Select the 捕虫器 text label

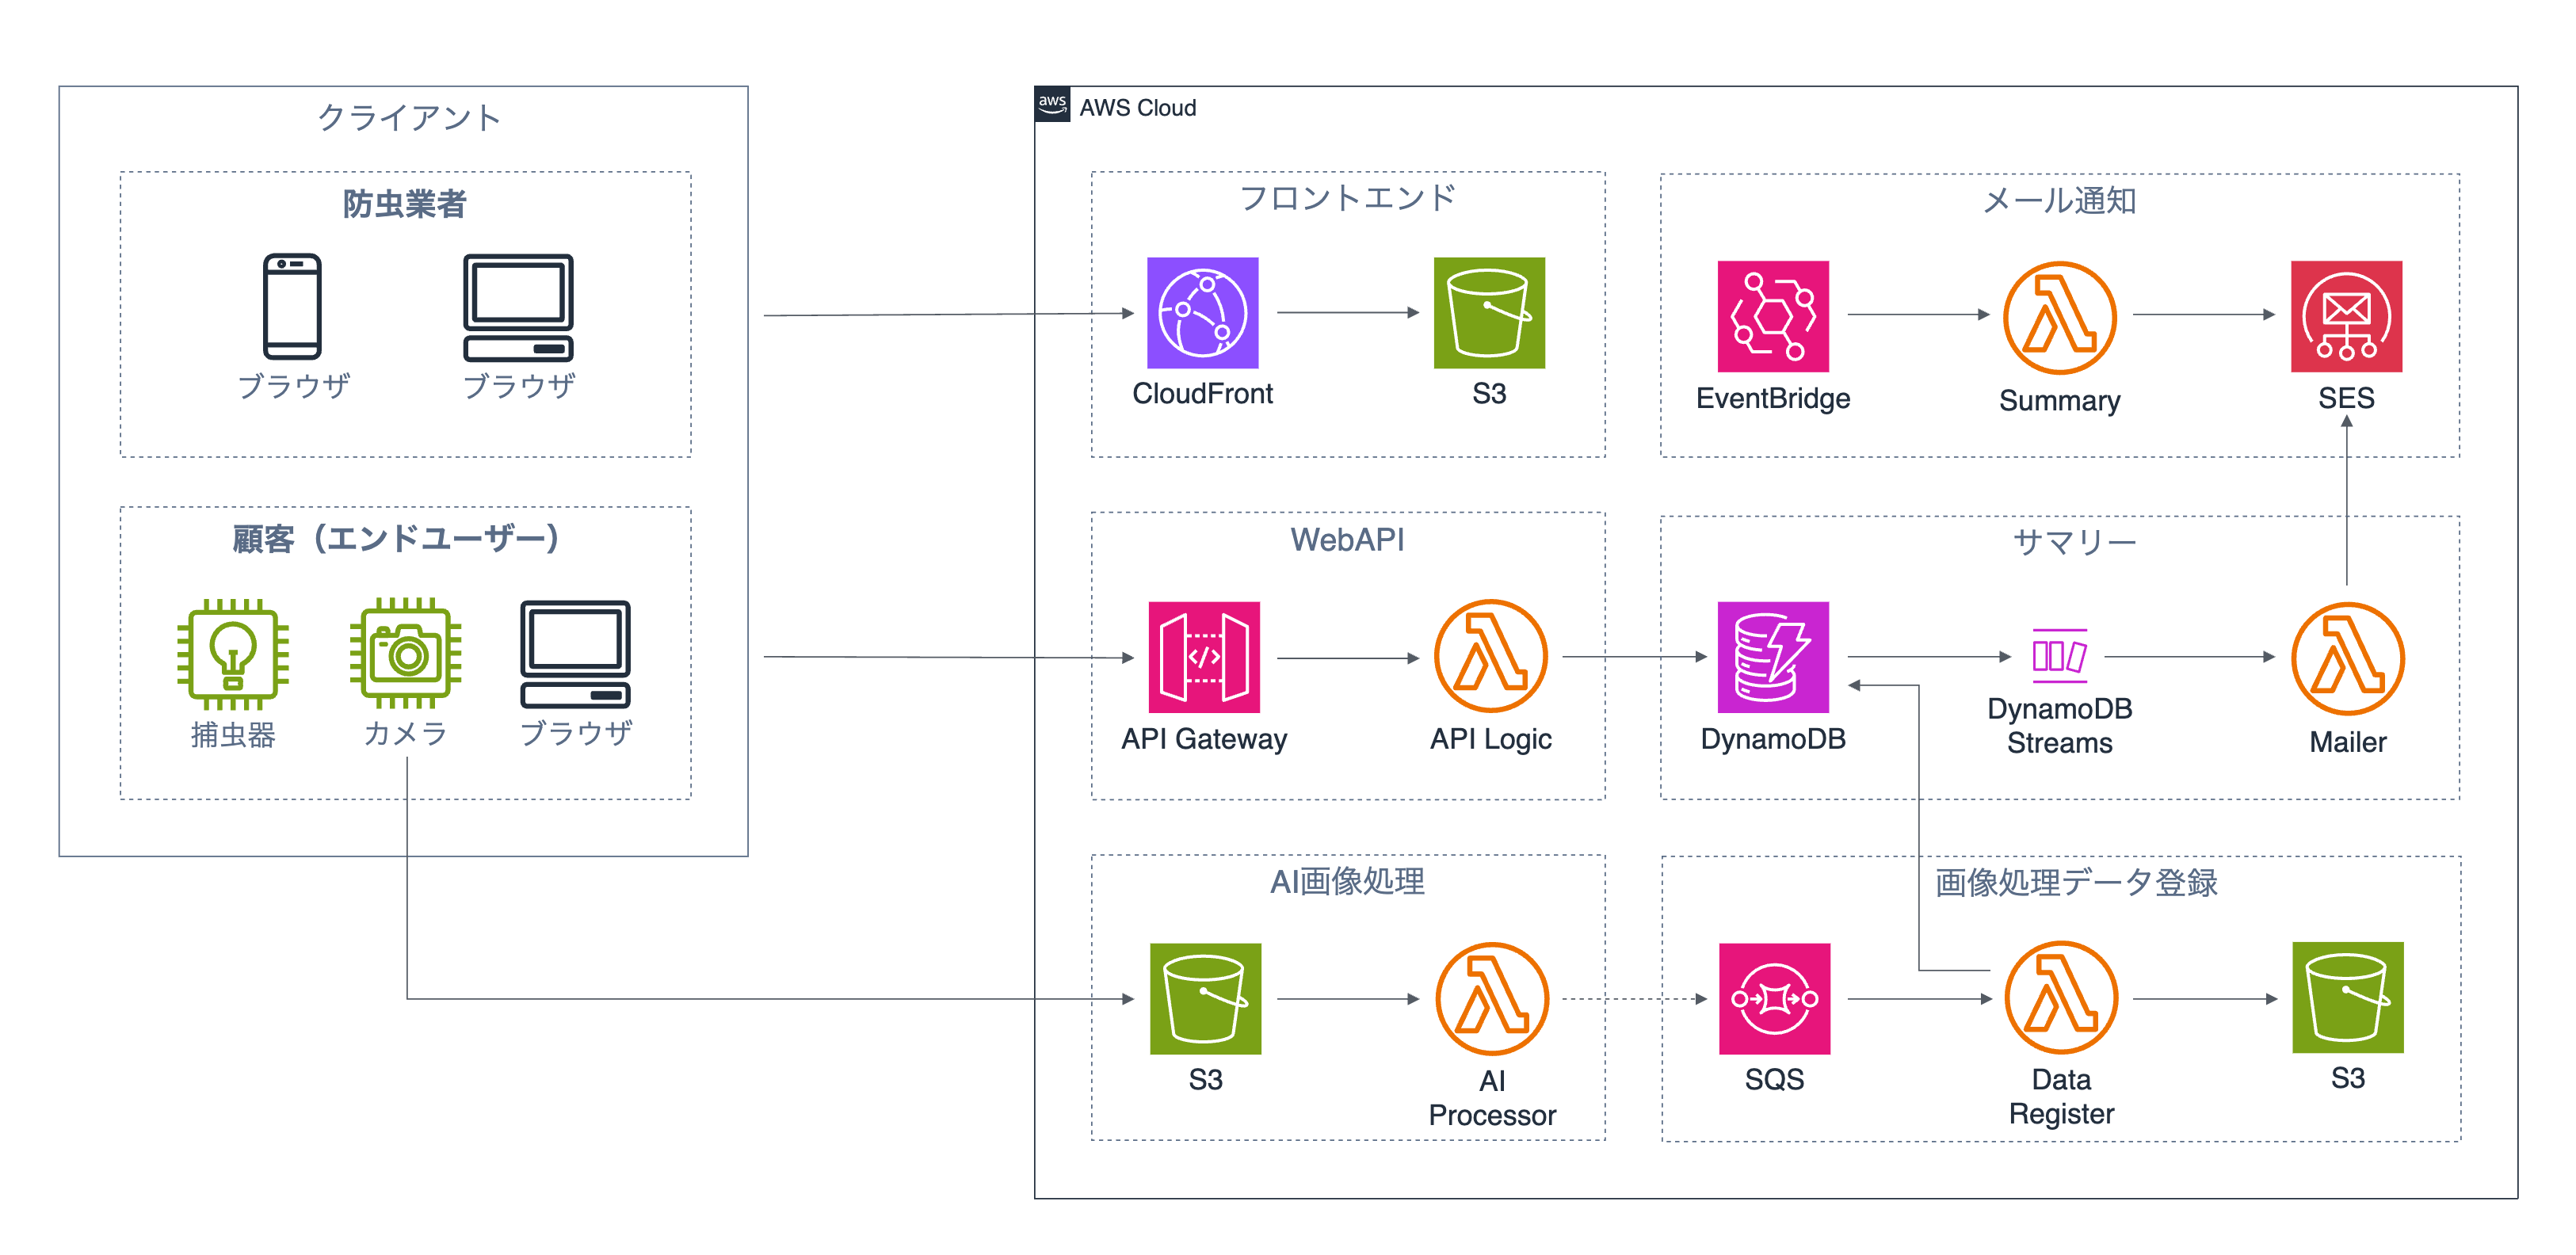[x=233, y=736]
